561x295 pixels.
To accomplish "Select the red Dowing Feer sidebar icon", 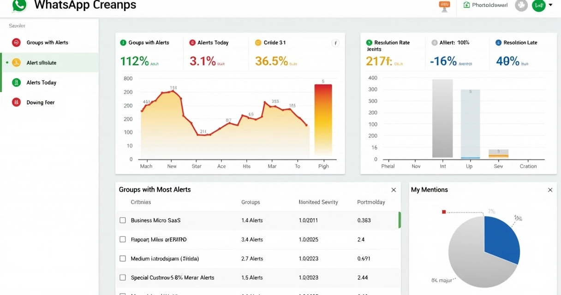I will point(17,102).
